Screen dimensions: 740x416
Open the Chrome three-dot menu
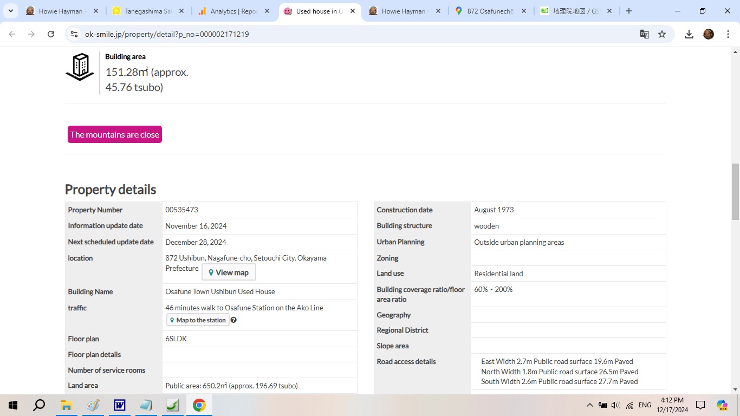[726, 34]
